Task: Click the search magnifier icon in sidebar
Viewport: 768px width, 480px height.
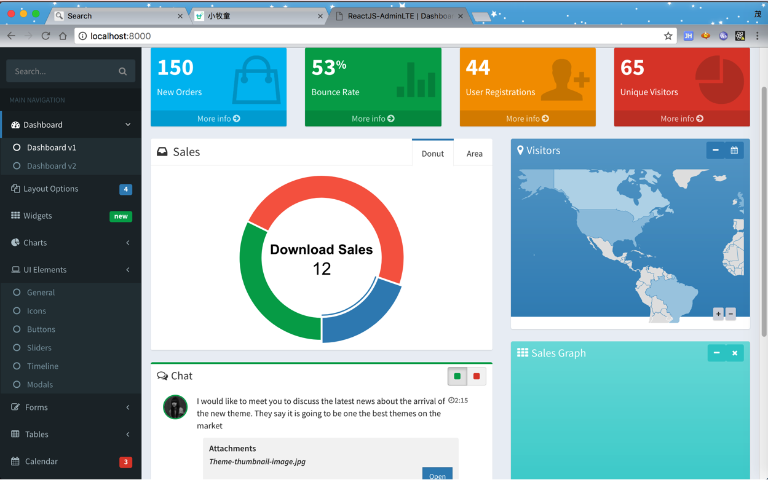Action: tap(122, 71)
